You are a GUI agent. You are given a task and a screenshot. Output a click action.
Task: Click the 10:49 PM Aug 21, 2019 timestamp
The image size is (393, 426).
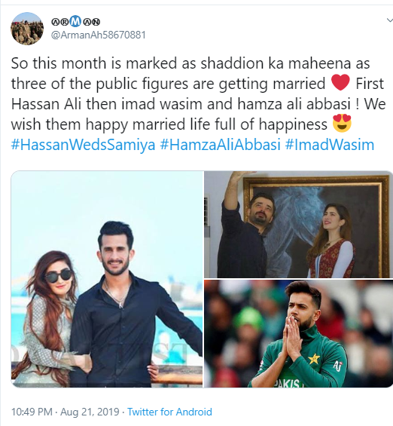[65, 412]
